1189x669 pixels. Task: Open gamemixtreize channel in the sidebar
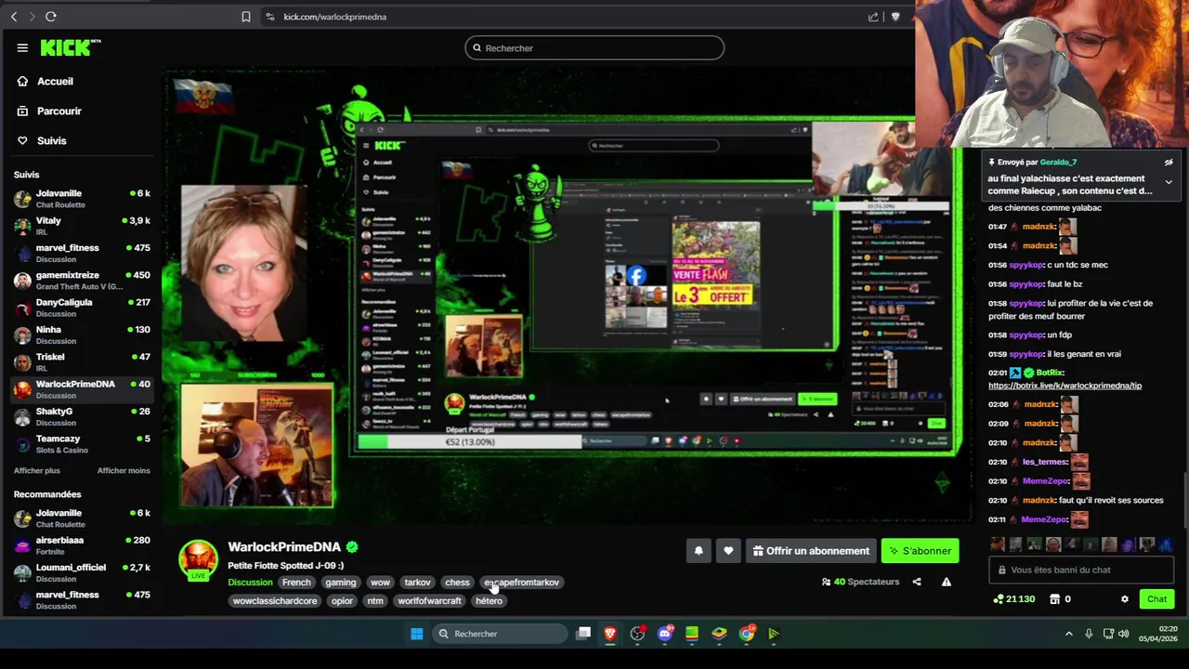click(x=82, y=281)
